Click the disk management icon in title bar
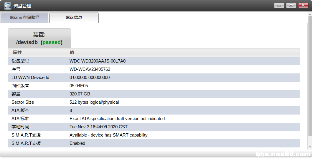This screenshot has width=312, height=158. [x=7, y=6]
